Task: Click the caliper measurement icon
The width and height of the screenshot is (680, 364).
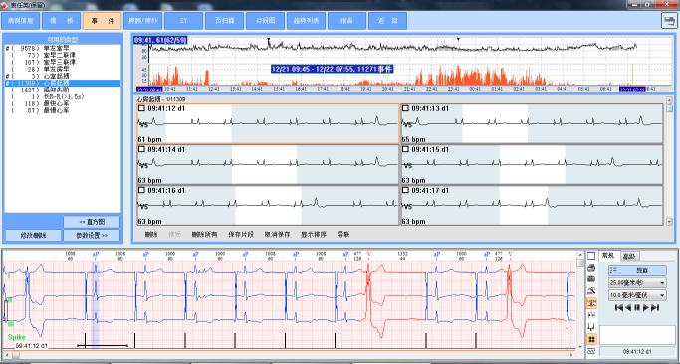Action: pos(591,327)
